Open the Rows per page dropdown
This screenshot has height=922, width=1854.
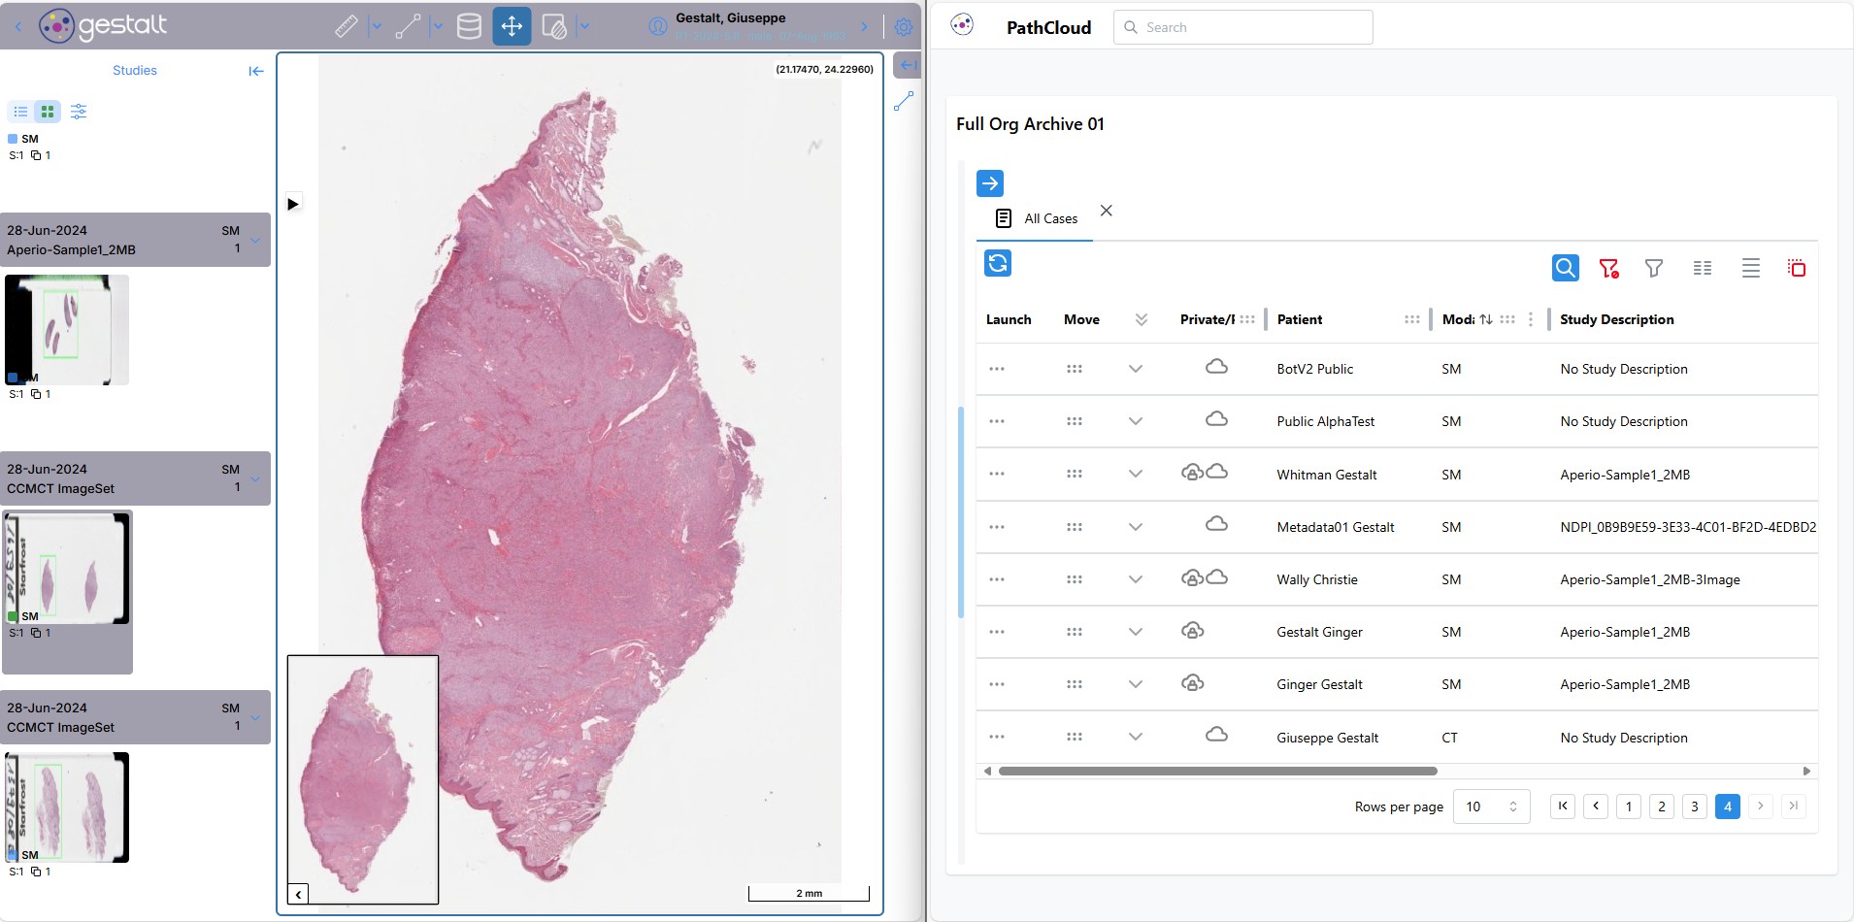tap(1491, 807)
